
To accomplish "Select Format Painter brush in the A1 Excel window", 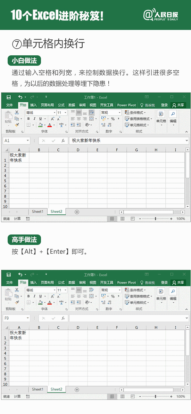I will coord(17,125).
